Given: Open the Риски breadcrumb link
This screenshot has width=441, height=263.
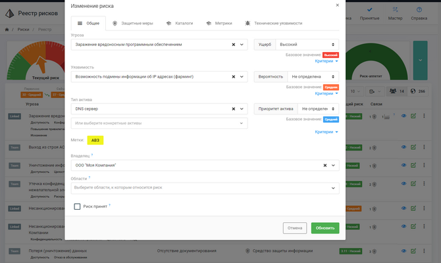Looking at the screenshot, I should [x=23, y=29].
